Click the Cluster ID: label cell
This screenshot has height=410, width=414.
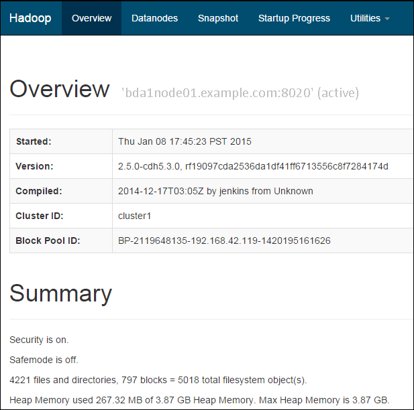(61, 216)
